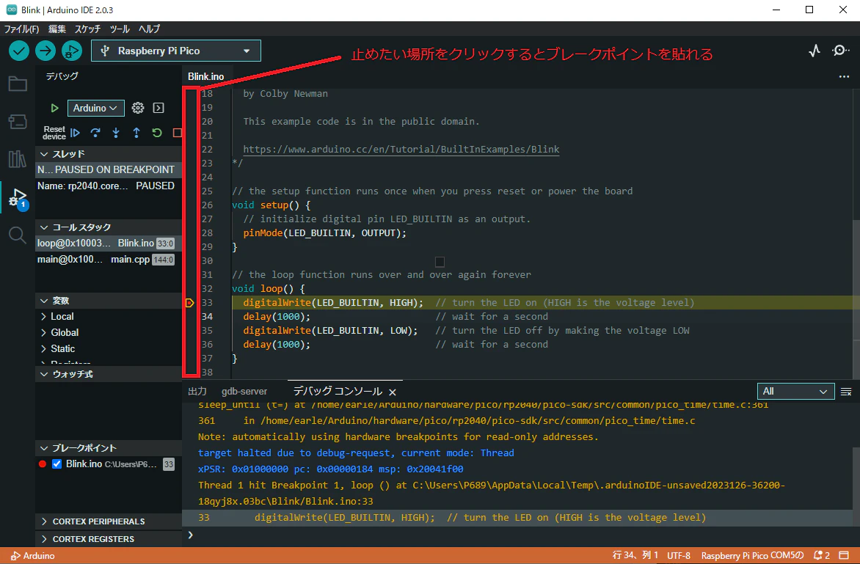This screenshot has width=860, height=564.
Task: Open the Library Manager sidebar icon
Action: [x=18, y=159]
